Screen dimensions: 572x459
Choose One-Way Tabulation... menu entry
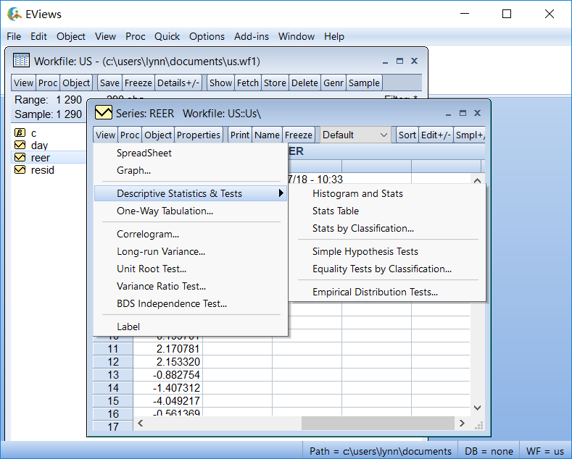tap(191, 211)
